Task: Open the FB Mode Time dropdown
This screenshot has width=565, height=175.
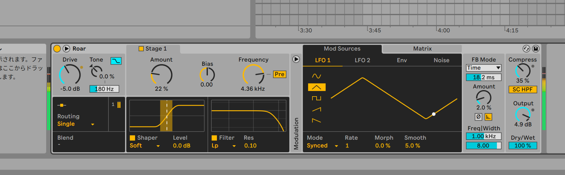Action: click(x=483, y=68)
